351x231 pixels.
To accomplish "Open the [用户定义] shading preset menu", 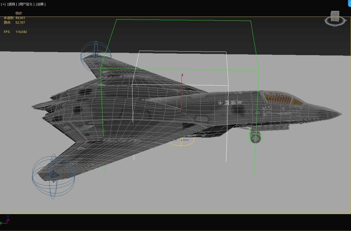I will tap(26, 4).
